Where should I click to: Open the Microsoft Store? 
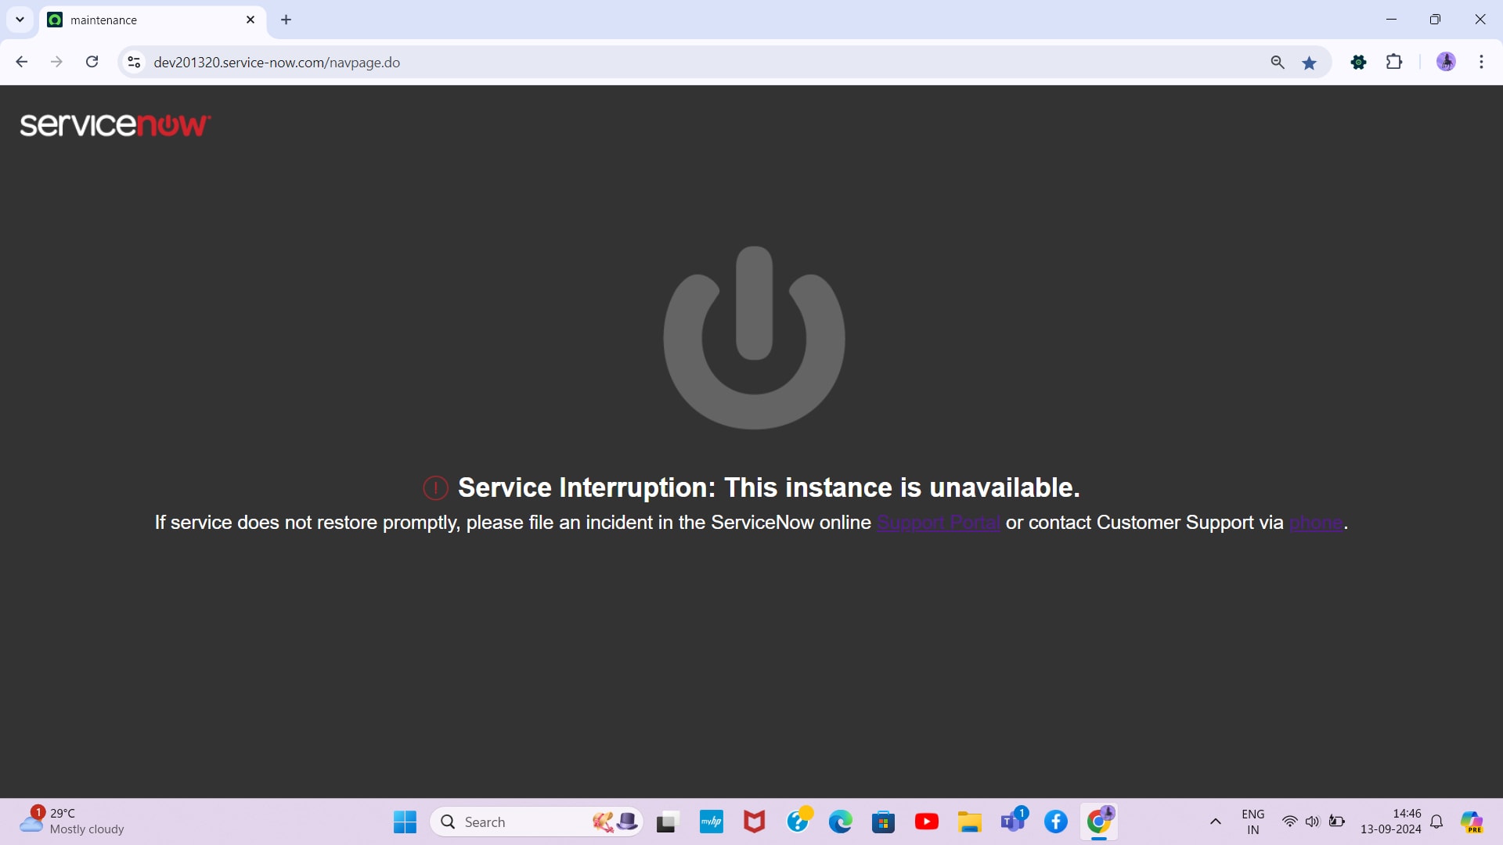[884, 822]
